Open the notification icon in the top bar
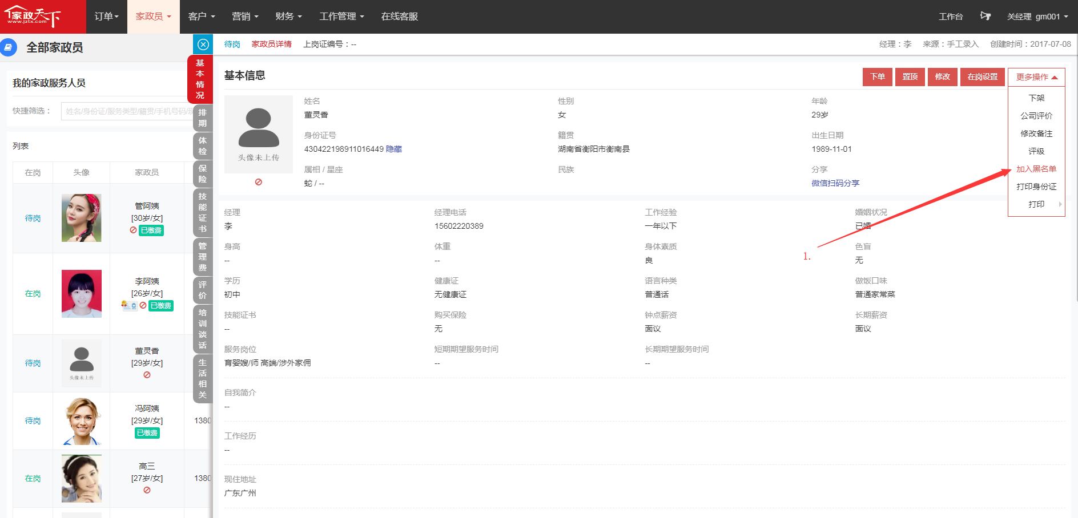 [985, 17]
